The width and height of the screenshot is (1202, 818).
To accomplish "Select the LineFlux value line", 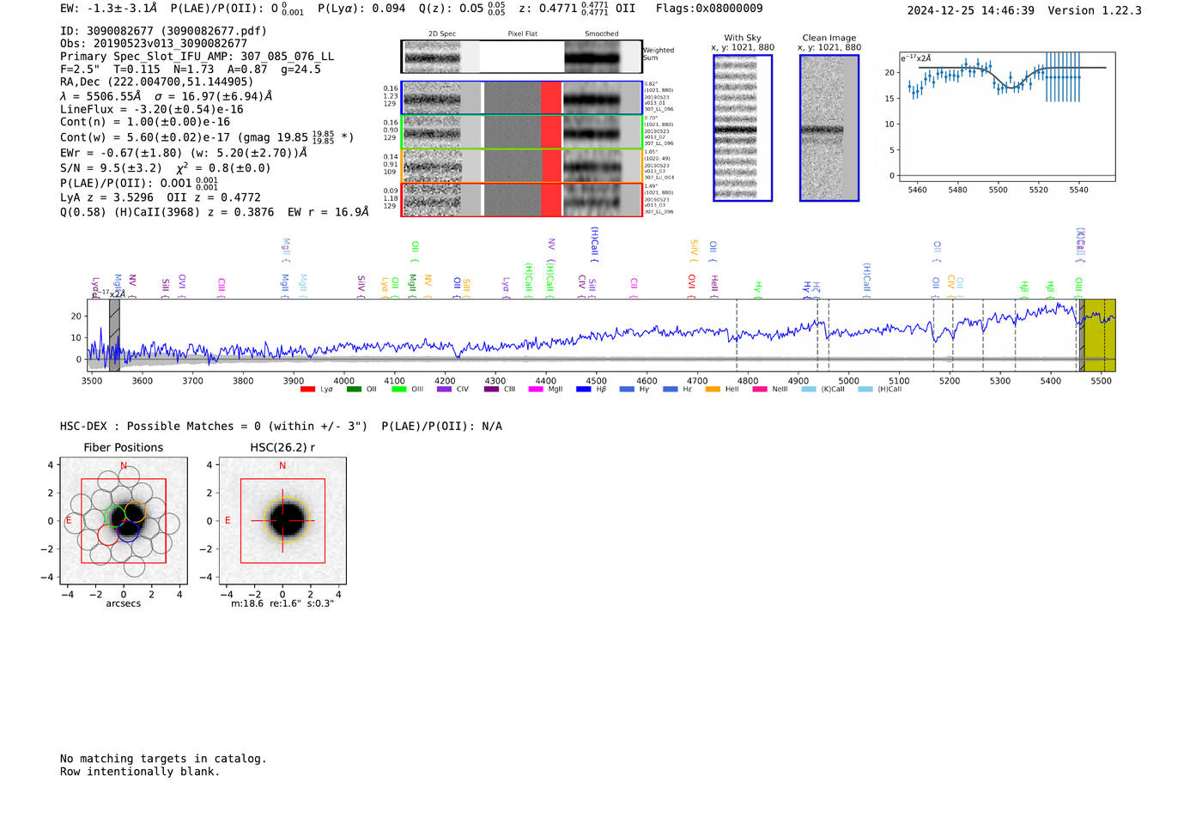I will [152, 110].
